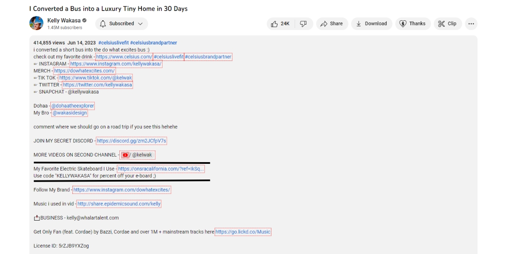Share this video
This screenshot has height=254, width=508.
tap(332, 24)
